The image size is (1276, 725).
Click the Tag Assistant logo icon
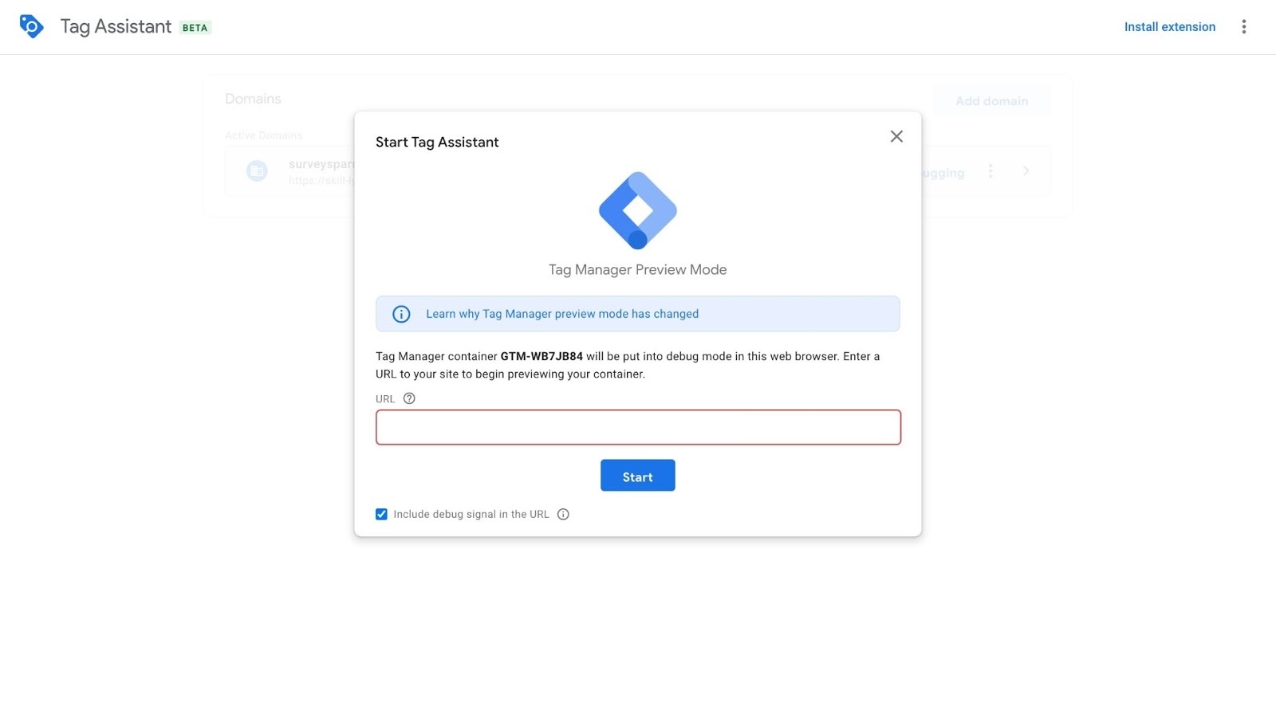pos(31,26)
